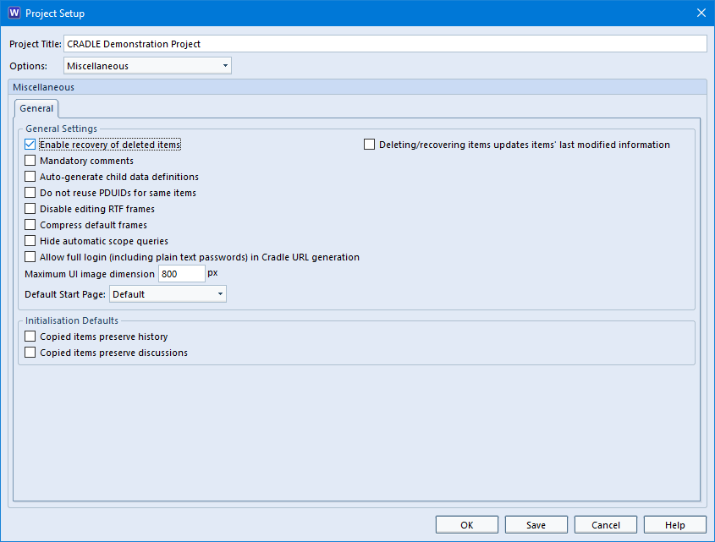Click the Default Start Page label
This screenshot has height=542, width=715.
coord(65,294)
